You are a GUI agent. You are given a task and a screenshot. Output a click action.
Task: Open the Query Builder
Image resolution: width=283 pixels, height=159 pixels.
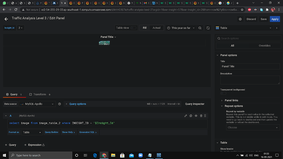pos(51,132)
